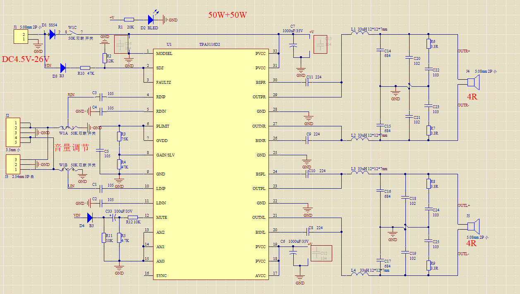Click the SYNC pin label
Screen dimensions: 520x294
(x=161, y=275)
